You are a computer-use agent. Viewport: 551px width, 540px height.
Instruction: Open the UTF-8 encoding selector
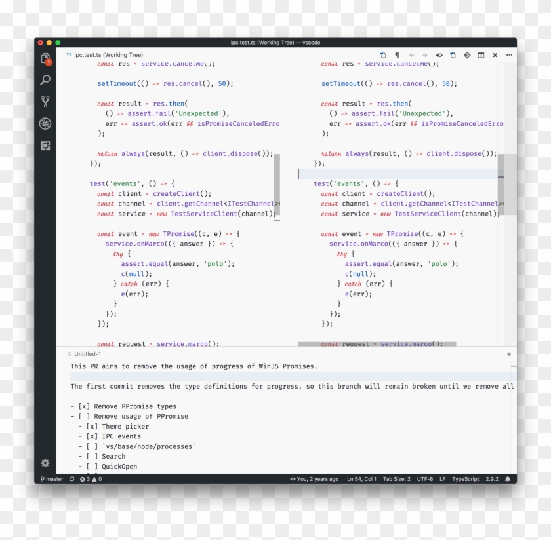pos(425,479)
